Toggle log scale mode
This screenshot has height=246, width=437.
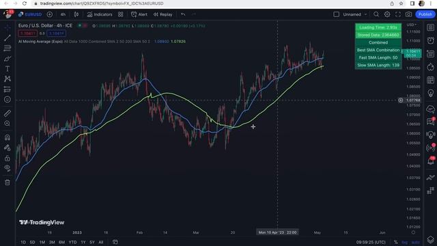[x=404, y=242]
